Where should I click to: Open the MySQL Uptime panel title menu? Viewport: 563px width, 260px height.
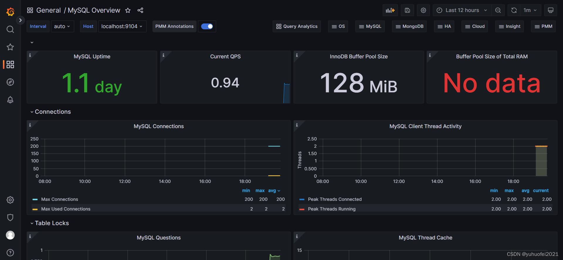click(x=92, y=57)
